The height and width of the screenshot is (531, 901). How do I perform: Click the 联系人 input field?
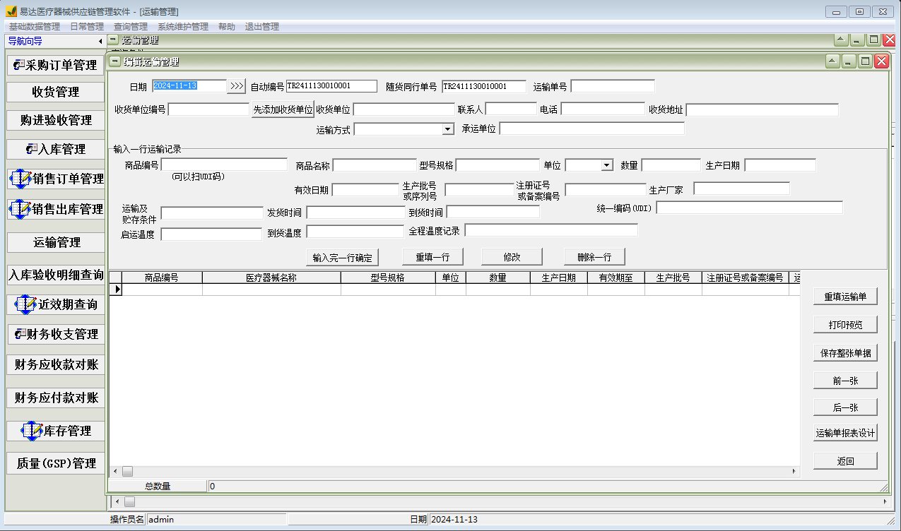511,109
